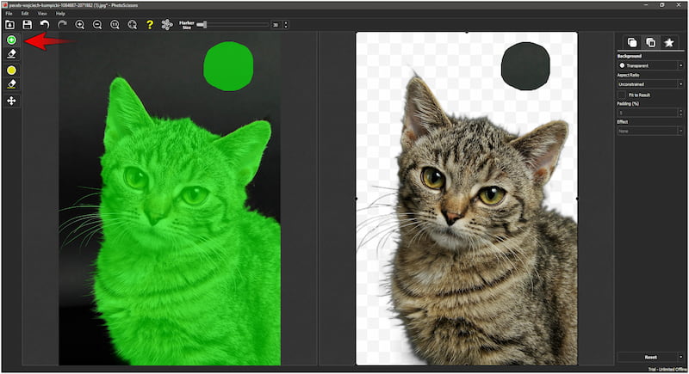
Task: Click the Save floppy disk icon
Action: [x=28, y=25]
